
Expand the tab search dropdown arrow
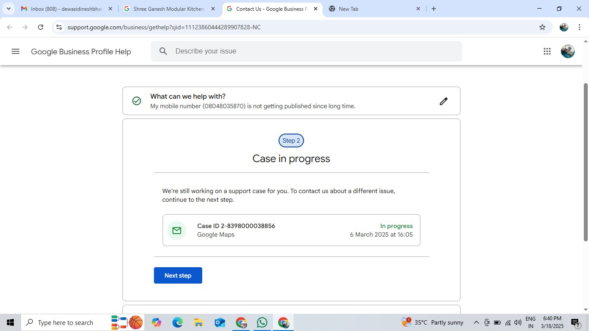pos(9,9)
